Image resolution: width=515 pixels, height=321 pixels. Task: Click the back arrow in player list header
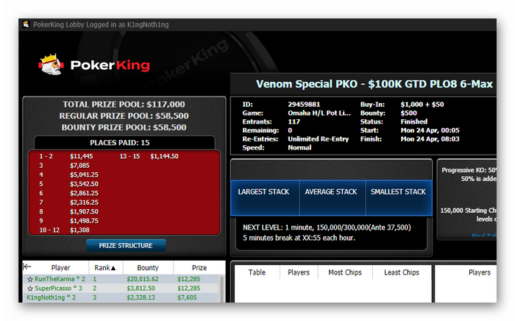coord(27,267)
